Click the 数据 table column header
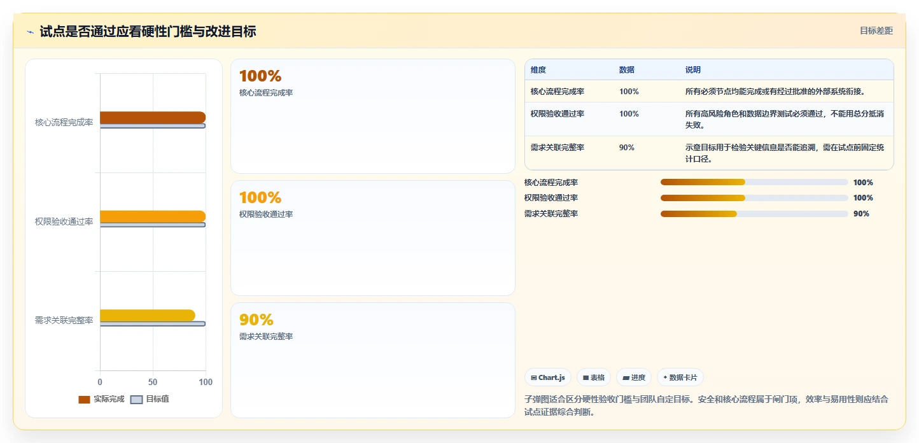This screenshot has height=443, width=919. click(627, 70)
